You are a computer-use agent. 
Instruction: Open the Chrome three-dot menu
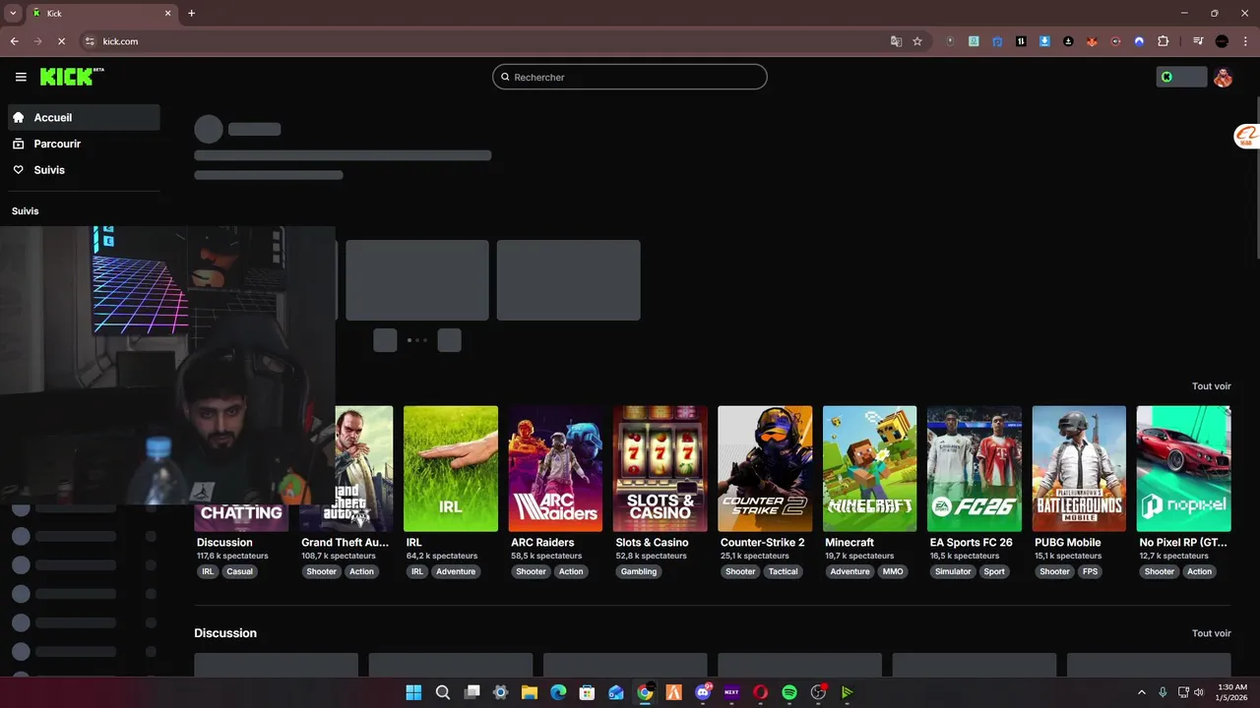(1245, 41)
